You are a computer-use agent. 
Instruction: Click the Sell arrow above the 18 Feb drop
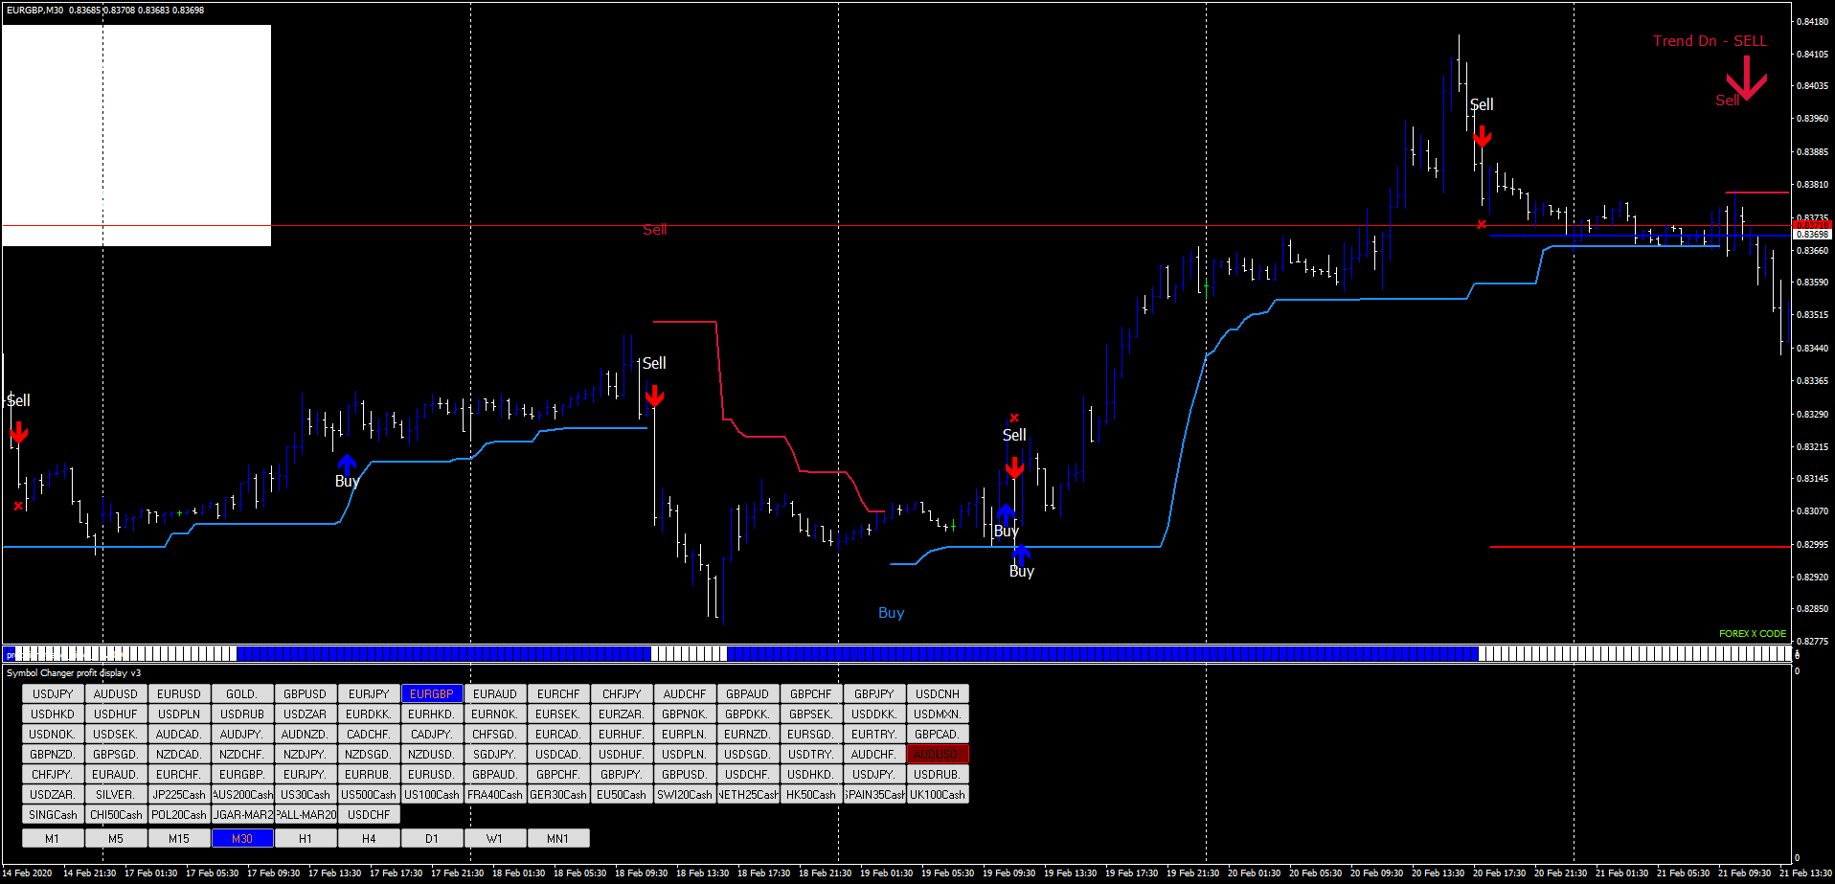(x=655, y=395)
